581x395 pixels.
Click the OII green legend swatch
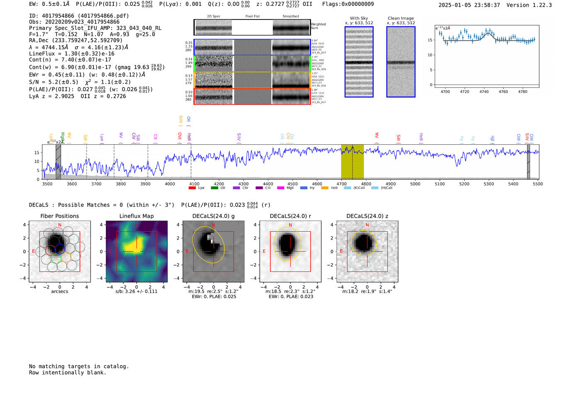pos(214,188)
